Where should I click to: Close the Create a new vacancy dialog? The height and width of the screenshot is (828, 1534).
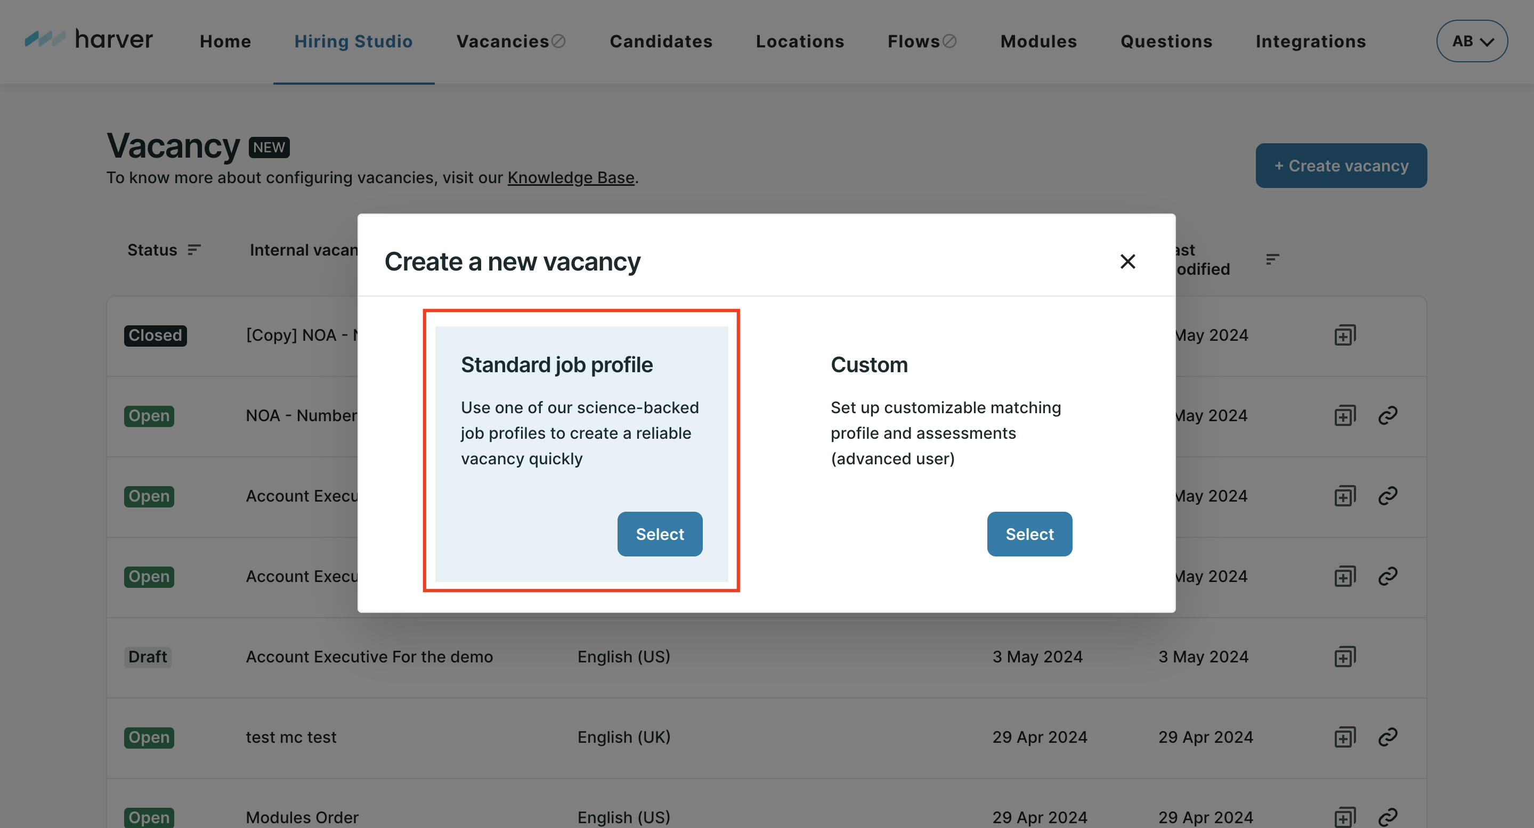pos(1127,261)
